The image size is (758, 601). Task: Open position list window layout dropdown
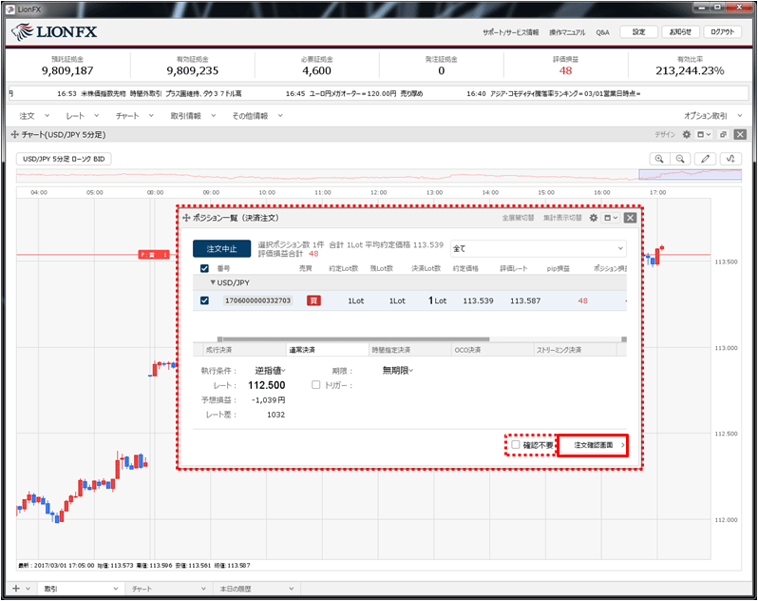(611, 218)
